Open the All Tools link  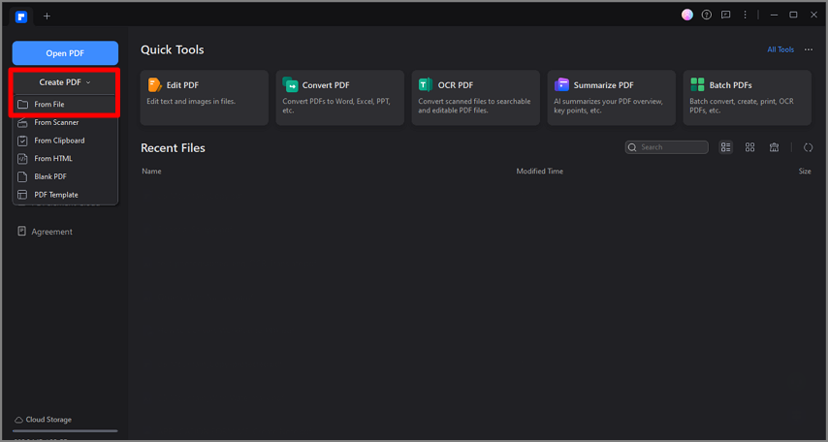[x=780, y=49]
